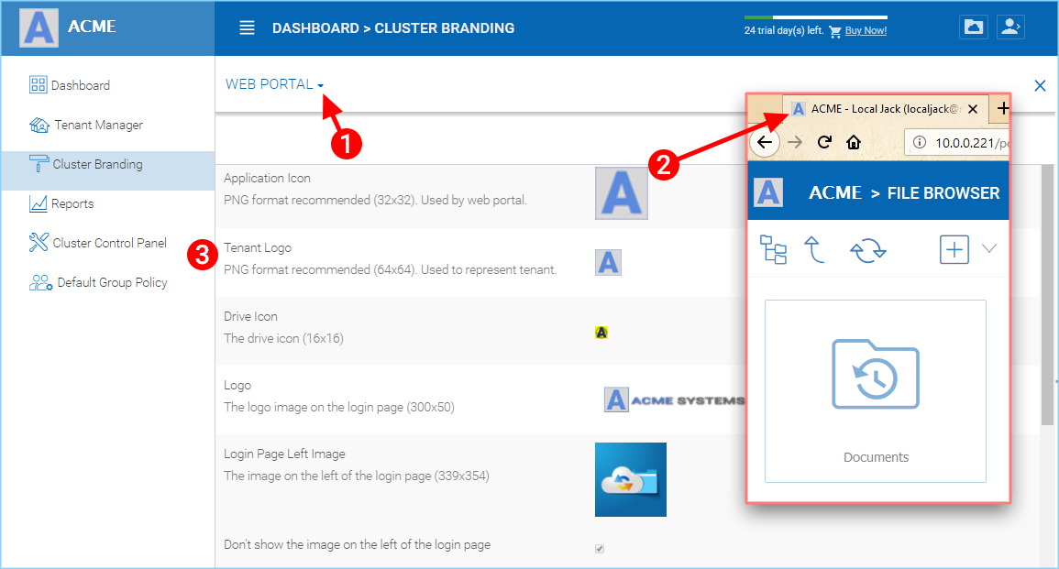1059x569 pixels.
Task: Click the Cluster Control Panel tools icon
Action: pos(39,242)
